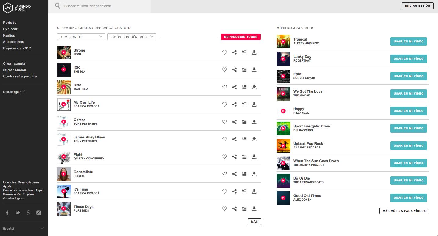
Task: Download These Days by Pure Mids
Action: tap(254, 209)
